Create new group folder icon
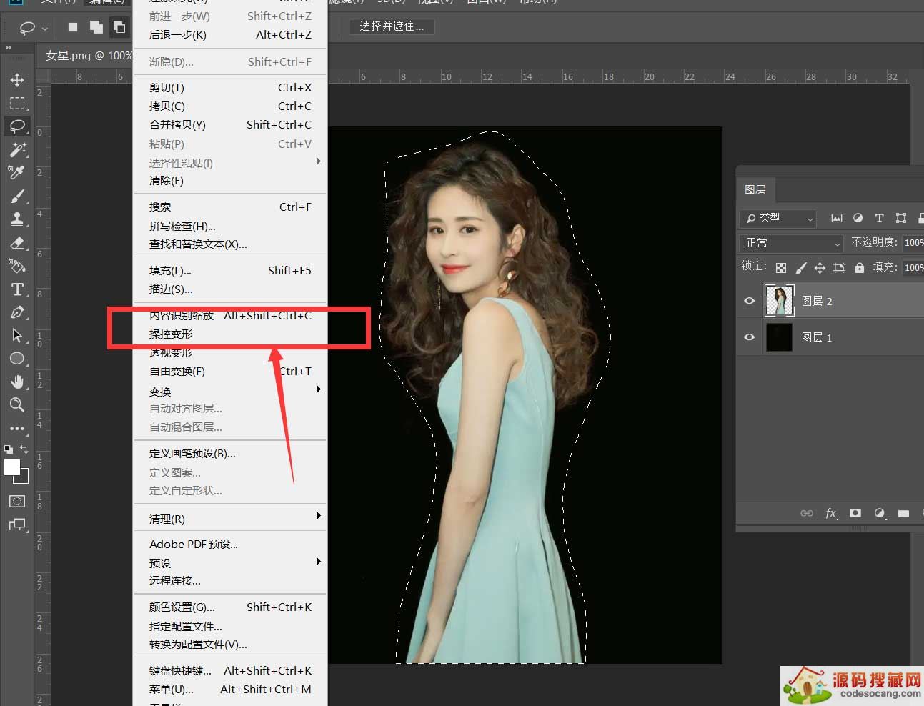Viewport: 924px width, 706px height. pyautogui.click(x=903, y=513)
